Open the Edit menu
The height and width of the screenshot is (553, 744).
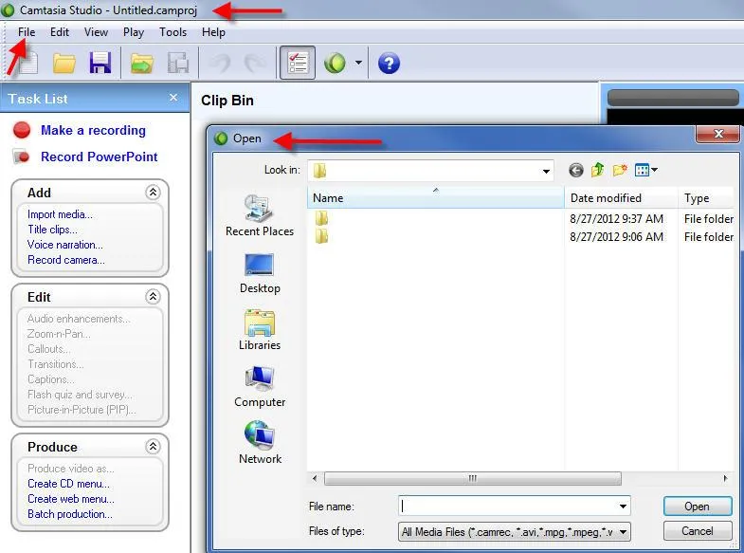[60, 32]
